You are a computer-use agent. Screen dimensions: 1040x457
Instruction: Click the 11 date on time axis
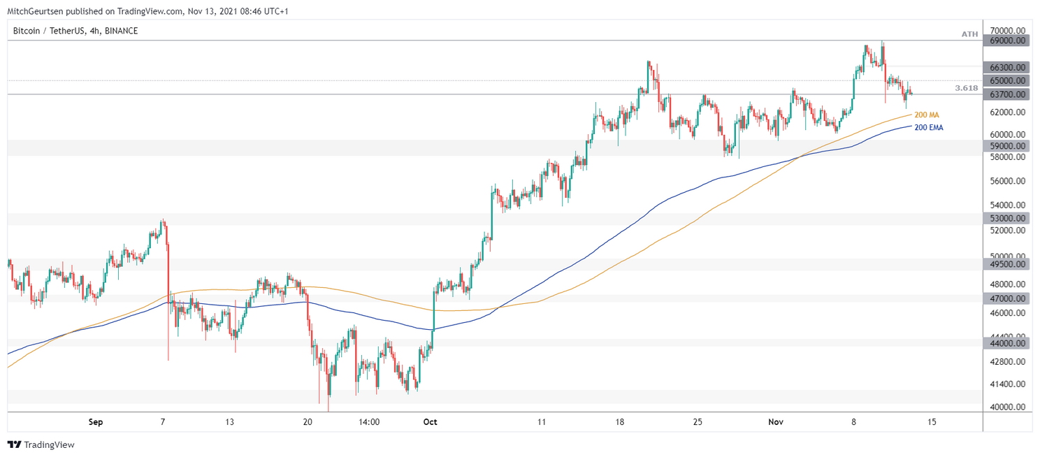click(x=542, y=422)
